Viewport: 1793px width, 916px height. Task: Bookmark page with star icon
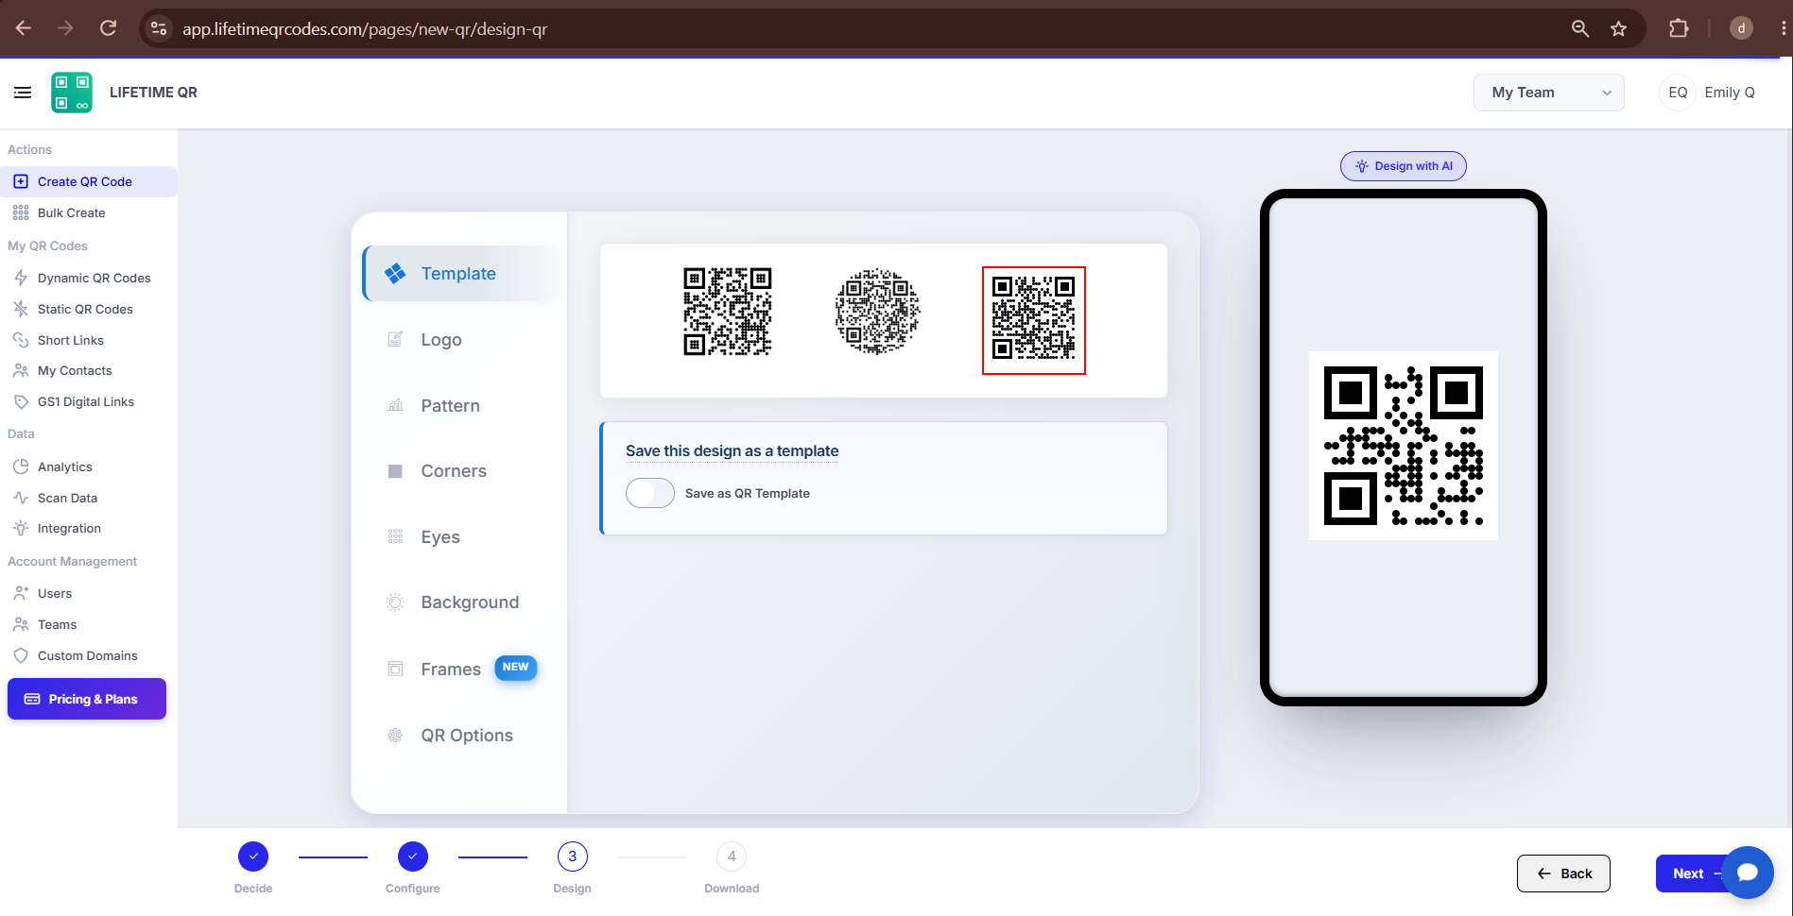click(x=1619, y=28)
